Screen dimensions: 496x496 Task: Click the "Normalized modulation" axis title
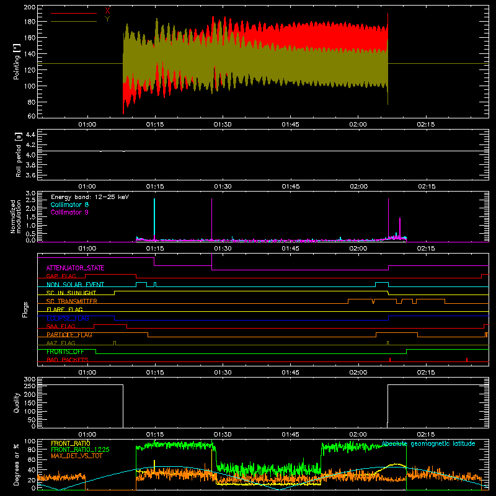tap(15, 216)
